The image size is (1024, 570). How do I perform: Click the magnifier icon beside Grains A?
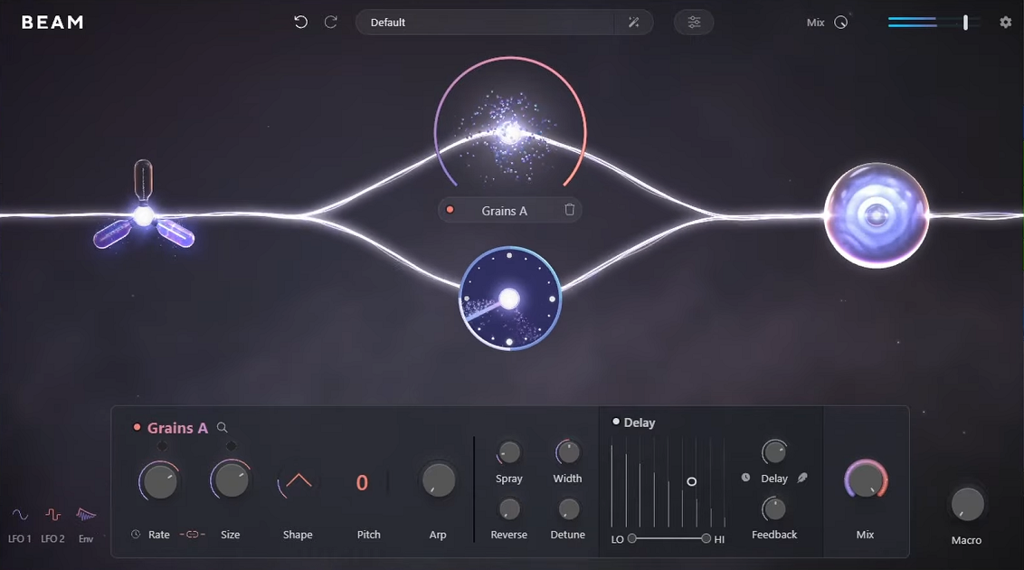point(222,428)
